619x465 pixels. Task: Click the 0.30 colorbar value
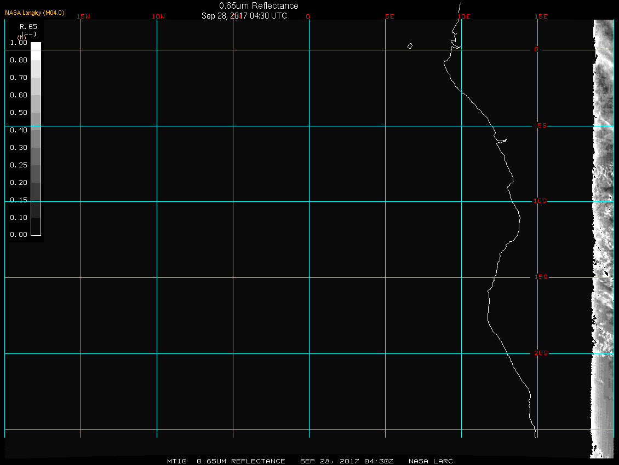click(x=19, y=148)
